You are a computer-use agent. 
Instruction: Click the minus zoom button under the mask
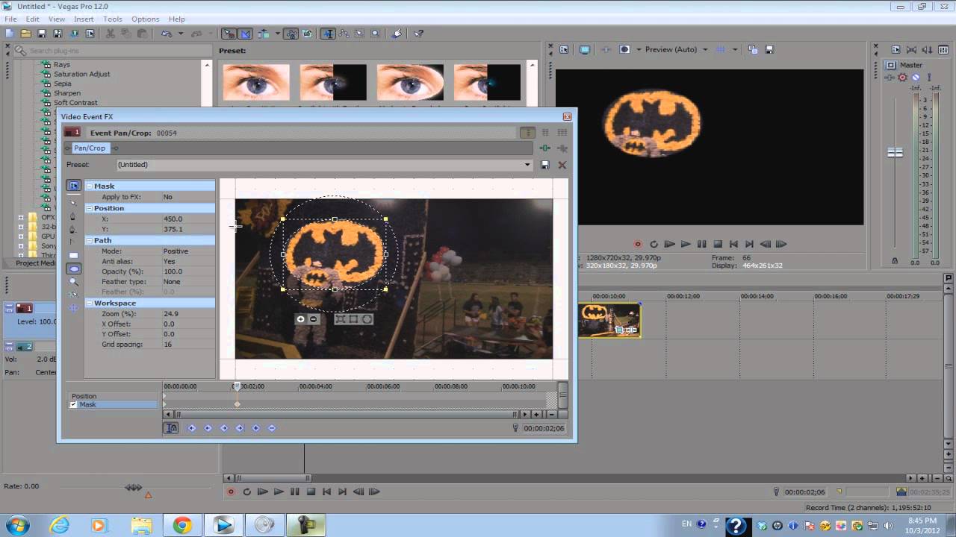[314, 319]
